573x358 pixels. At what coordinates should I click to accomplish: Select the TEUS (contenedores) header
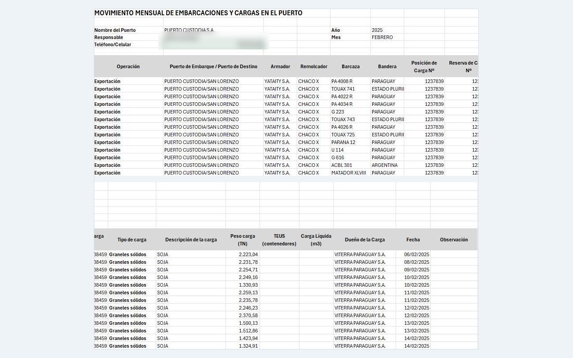(x=279, y=240)
